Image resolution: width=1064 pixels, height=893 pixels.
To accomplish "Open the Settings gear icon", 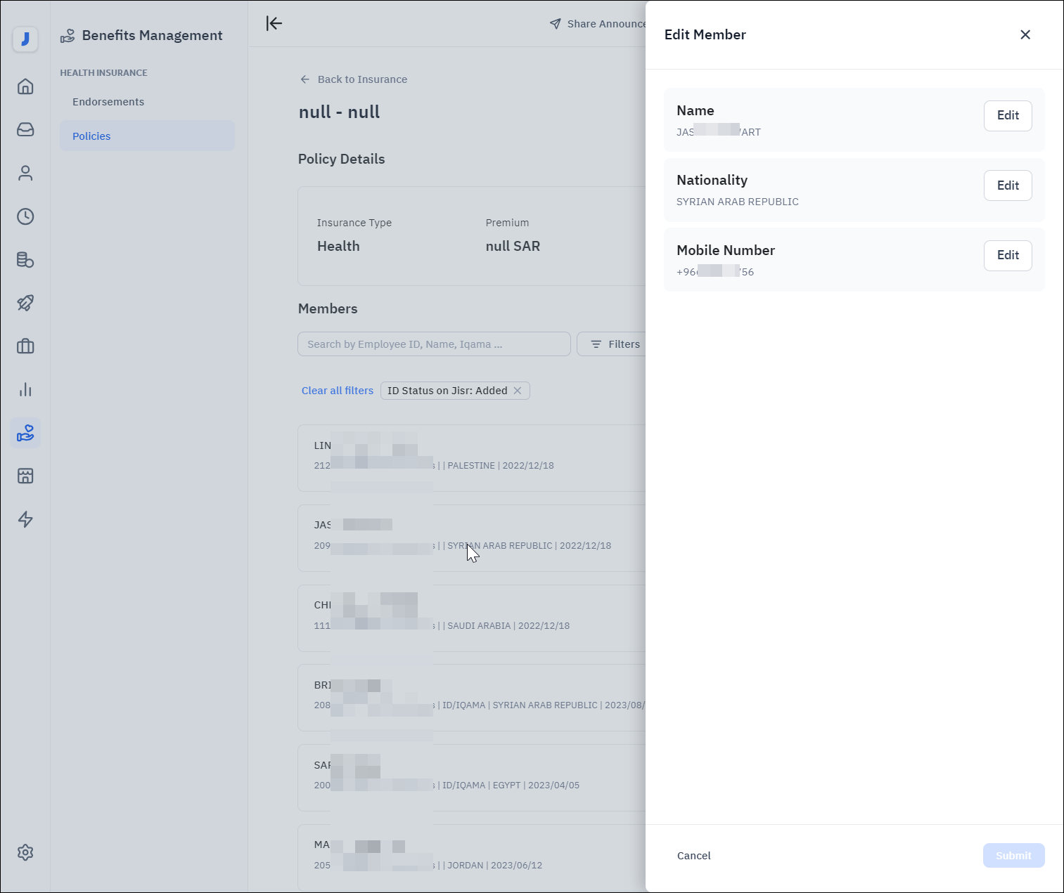I will pyautogui.click(x=25, y=852).
